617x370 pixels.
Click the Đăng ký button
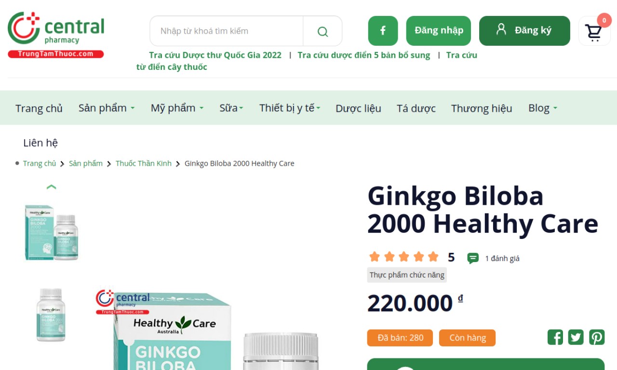tap(524, 31)
